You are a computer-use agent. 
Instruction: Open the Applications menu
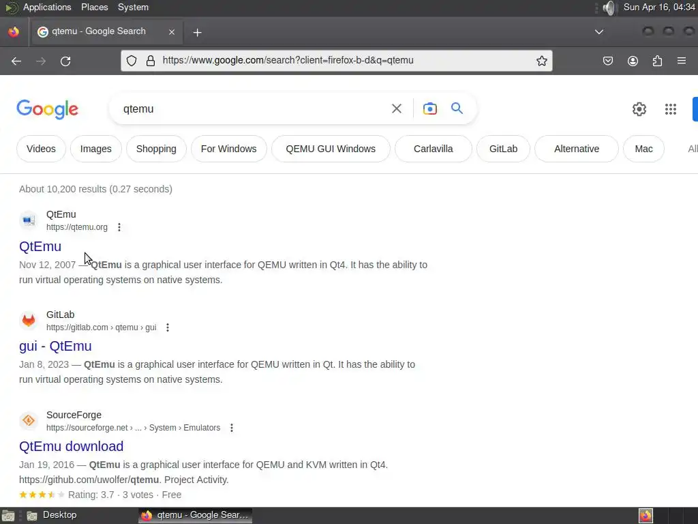pyautogui.click(x=47, y=8)
